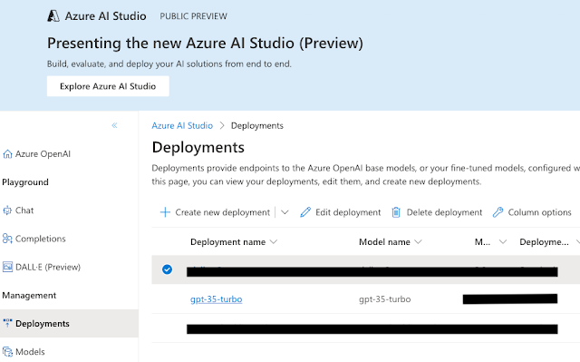
Task: Expand the Create new deployment dropdown arrow
Action: [x=285, y=212]
